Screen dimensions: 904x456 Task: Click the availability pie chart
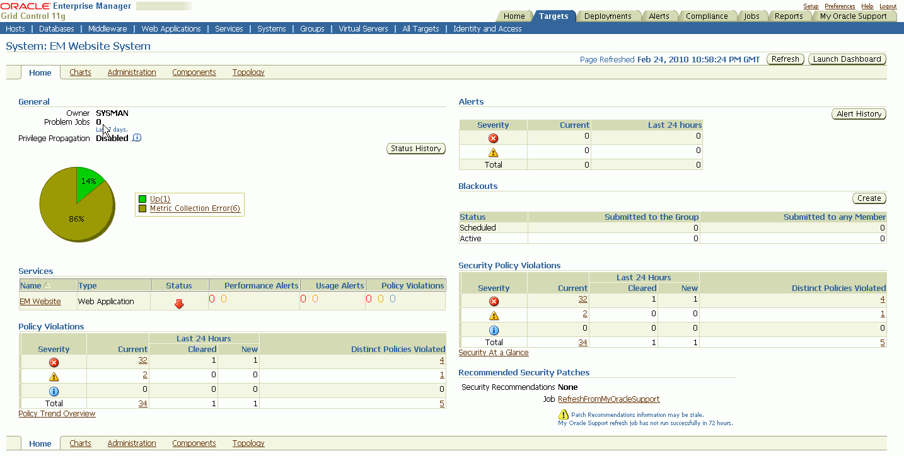point(78,205)
